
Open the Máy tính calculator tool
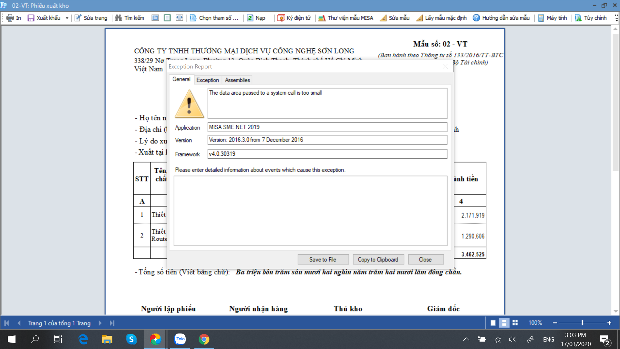[x=541, y=18]
